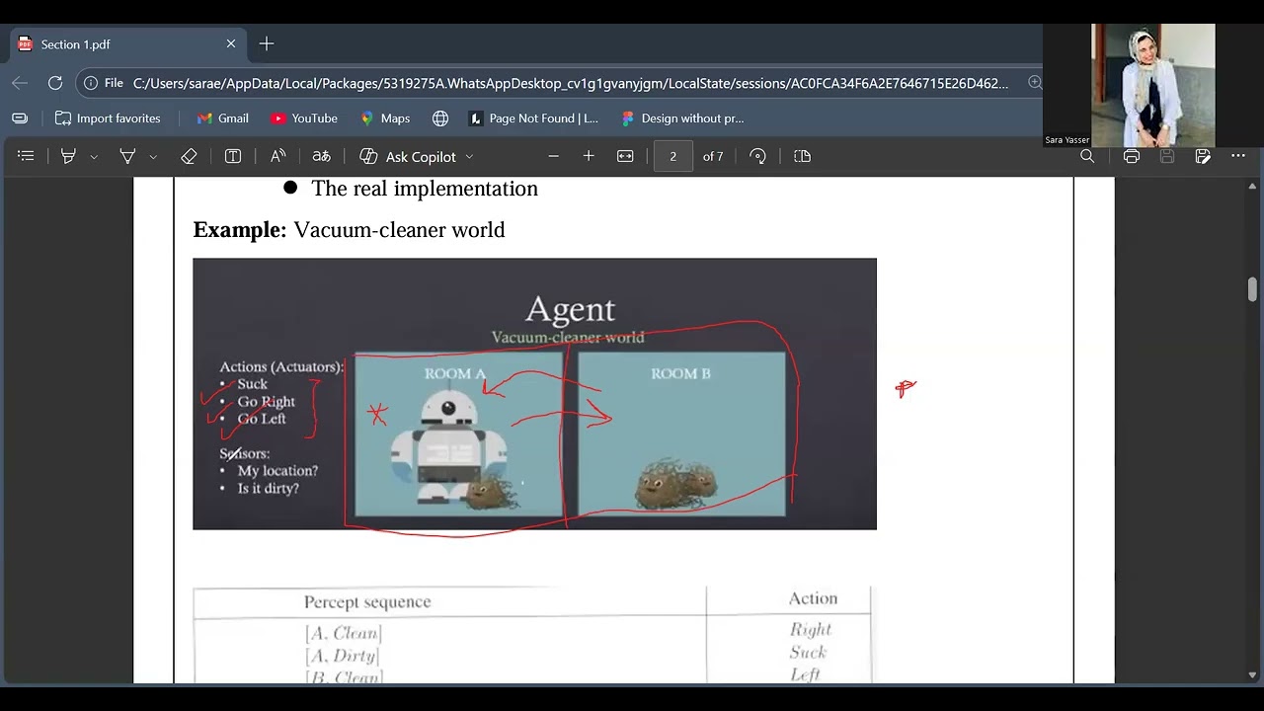Expand highlight color options arrow
Image resolution: width=1264 pixels, height=711 pixels.
(x=94, y=157)
